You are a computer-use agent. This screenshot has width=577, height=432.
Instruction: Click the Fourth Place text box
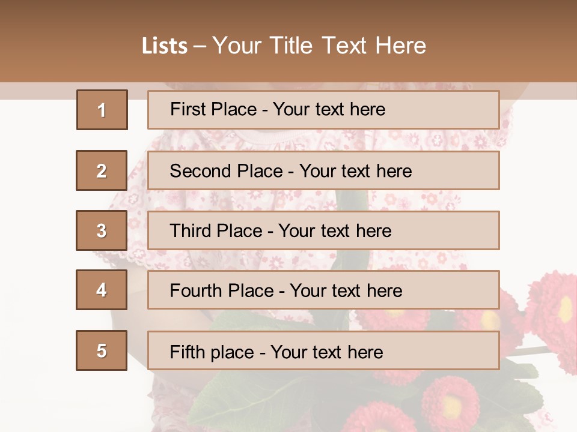click(x=323, y=290)
